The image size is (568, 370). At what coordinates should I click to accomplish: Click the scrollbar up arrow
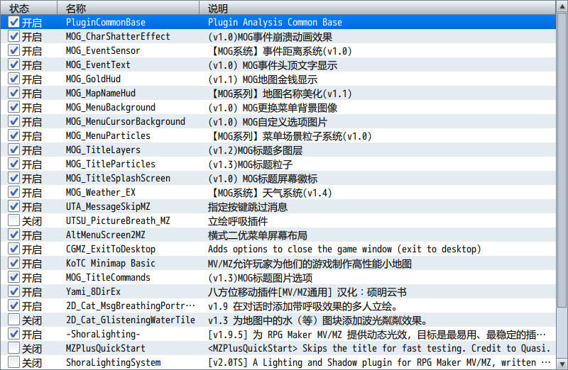click(562, 6)
